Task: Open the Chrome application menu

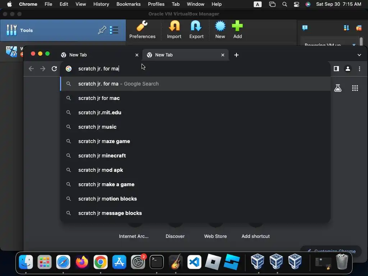Action: [x=28, y=4]
